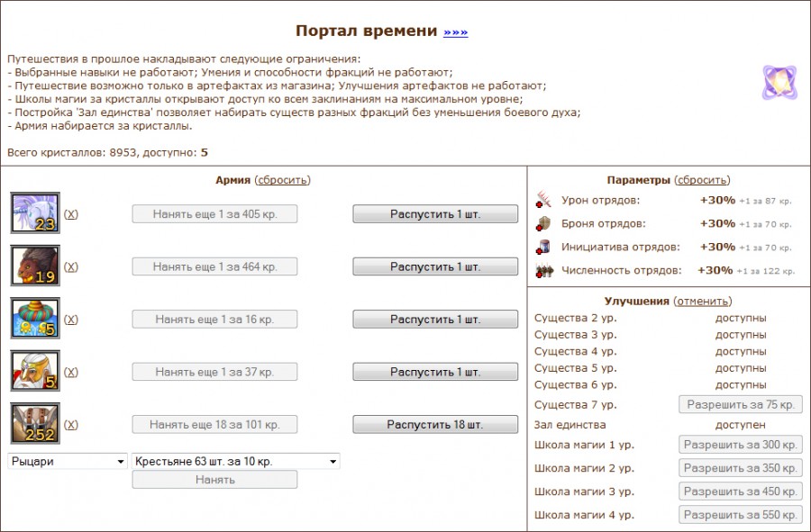Click the Урон отрядов label
The height and width of the screenshot is (532, 811).
coord(600,201)
